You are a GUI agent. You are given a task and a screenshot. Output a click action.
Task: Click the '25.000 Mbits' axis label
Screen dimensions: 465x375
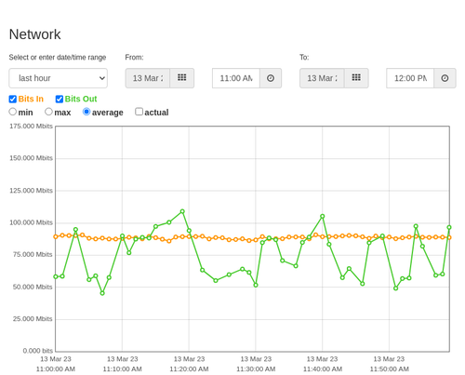pos(33,319)
